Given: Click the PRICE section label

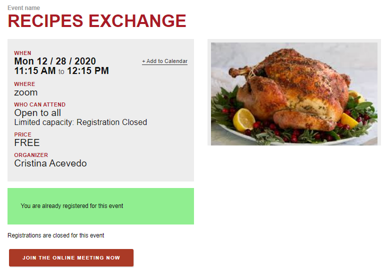Looking at the screenshot, I should tap(22, 134).
